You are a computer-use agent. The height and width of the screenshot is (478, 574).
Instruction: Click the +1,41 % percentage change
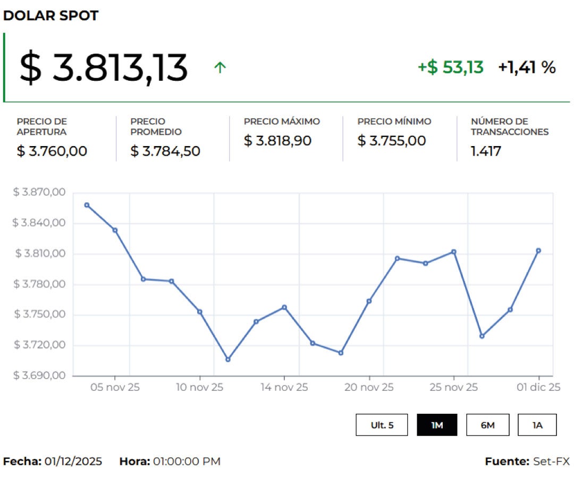click(x=527, y=67)
